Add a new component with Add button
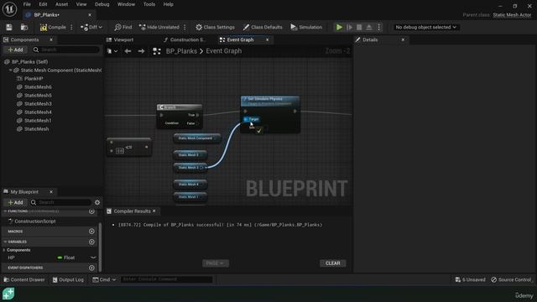Viewport: 537px width, 302px height. [x=15, y=49]
